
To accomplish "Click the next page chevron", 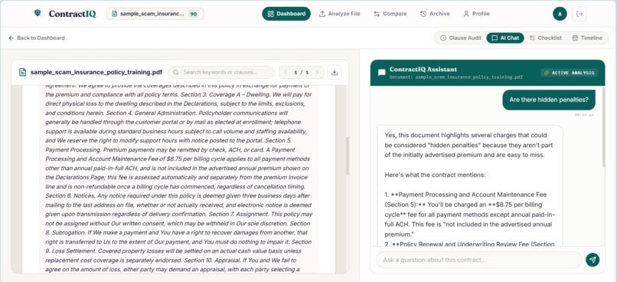I will click(x=317, y=72).
